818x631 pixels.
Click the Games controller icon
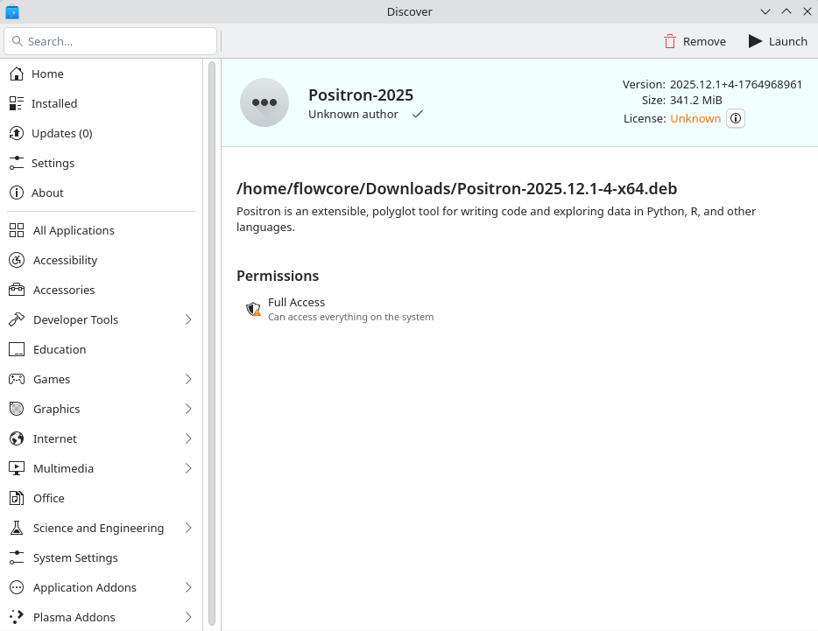17,379
